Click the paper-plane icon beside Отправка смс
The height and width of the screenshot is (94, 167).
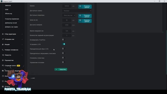pyautogui.click(x=3, y=39)
